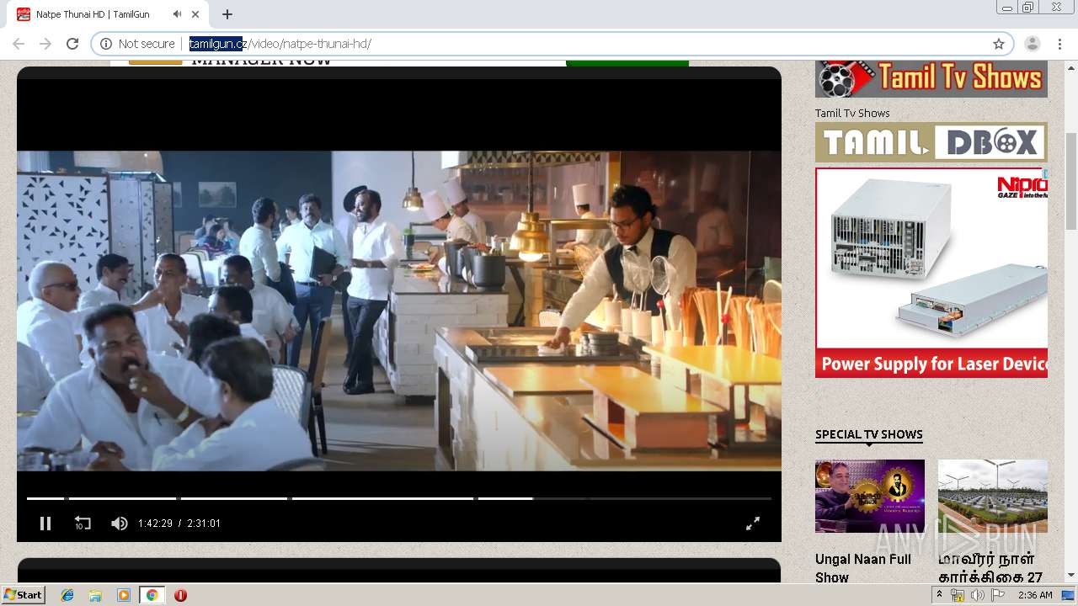Screen dimensions: 1078x606
Task: Open the Action Center flag icon
Action: (x=997, y=595)
